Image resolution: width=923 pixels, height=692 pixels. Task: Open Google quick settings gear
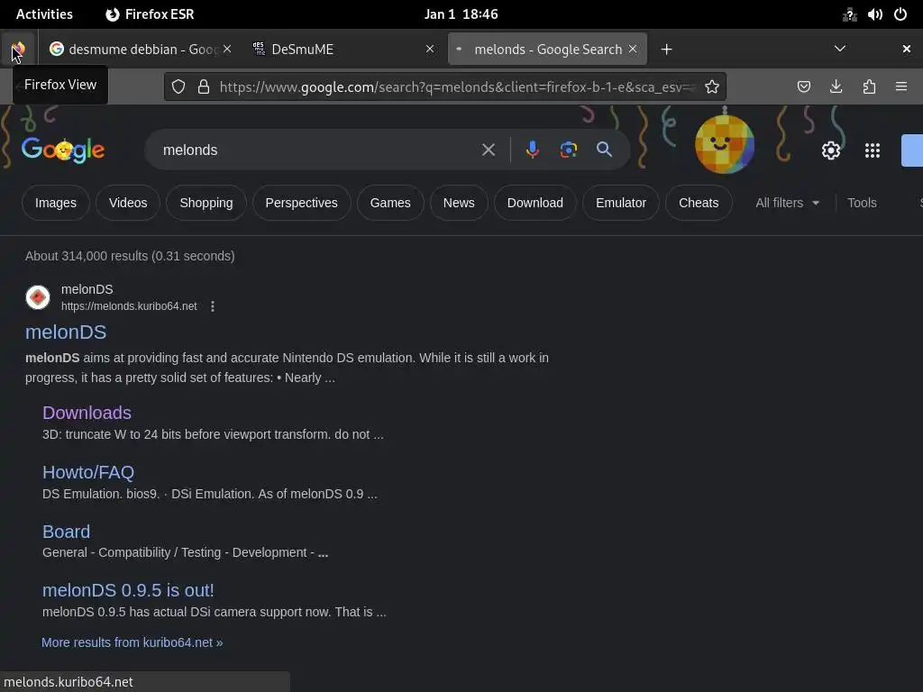[x=830, y=150]
